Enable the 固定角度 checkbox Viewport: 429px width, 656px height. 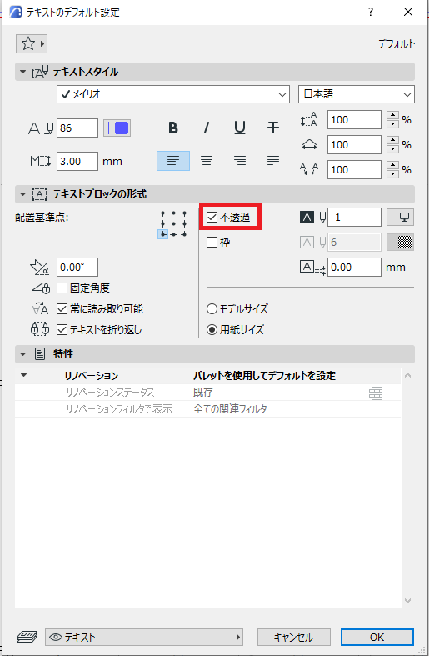pyautogui.click(x=62, y=288)
